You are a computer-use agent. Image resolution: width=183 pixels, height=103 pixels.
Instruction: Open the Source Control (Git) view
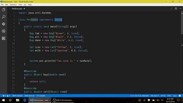3,24
